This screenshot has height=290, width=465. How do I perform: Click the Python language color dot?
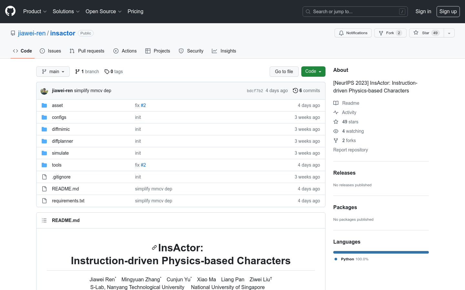336,259
